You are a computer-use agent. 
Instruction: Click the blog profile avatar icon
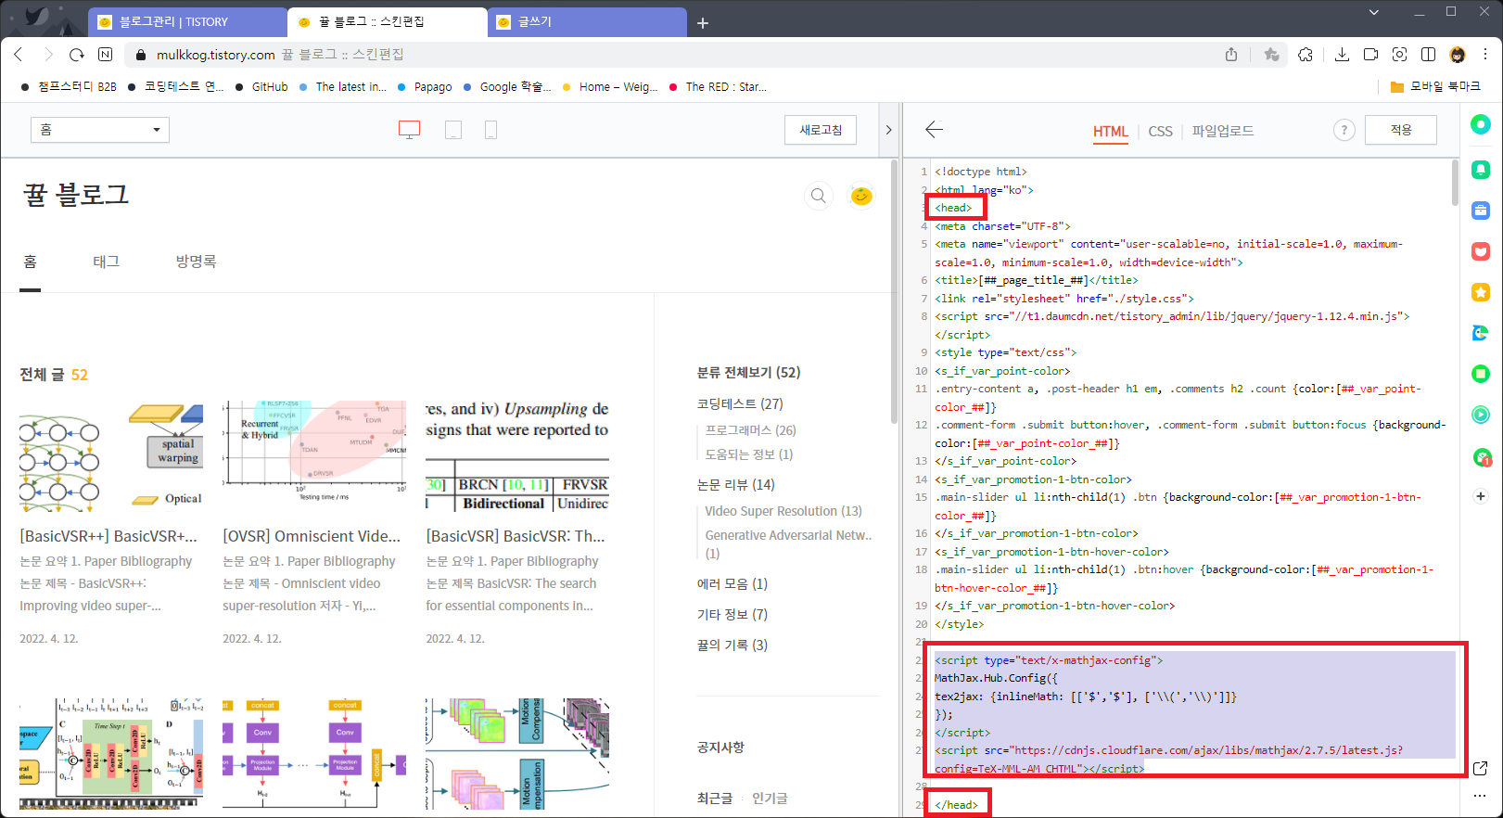pyautogui.click(x=861, y=196)
